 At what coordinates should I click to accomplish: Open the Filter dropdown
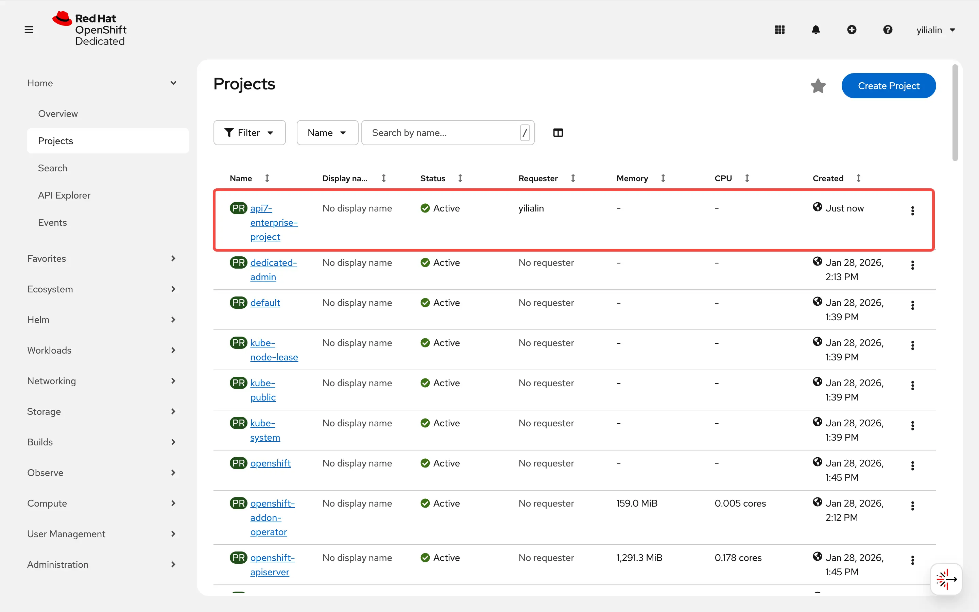(x=249, y=132)
